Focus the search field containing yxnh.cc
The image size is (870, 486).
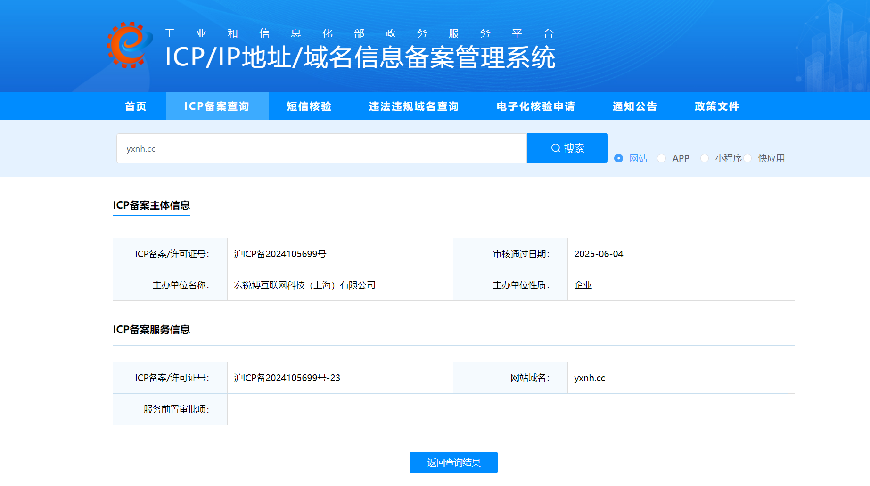pyautogui.click(x=321, y=148)
